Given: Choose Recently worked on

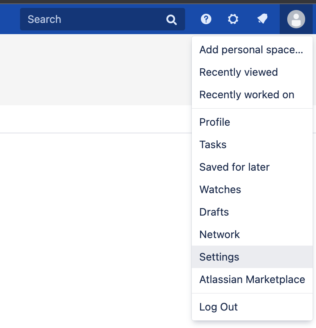Looking at the screenshot, I should pos(247,95).
